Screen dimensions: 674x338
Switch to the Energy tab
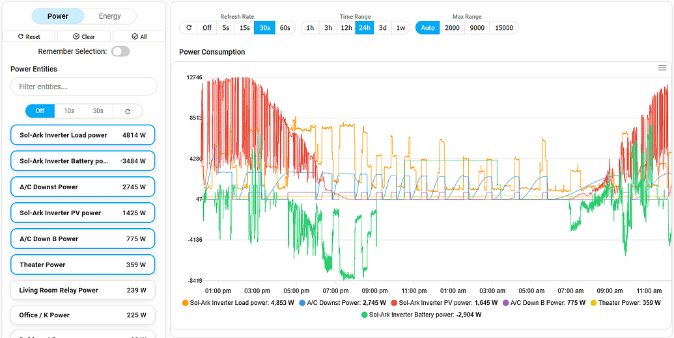[x=110, y=16]
